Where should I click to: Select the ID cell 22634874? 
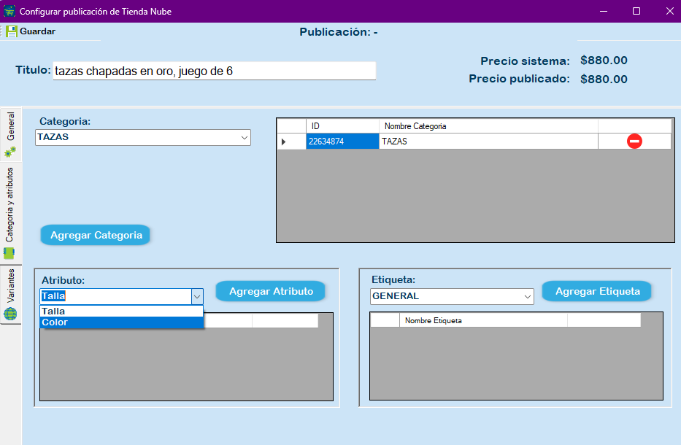(342, 142)
